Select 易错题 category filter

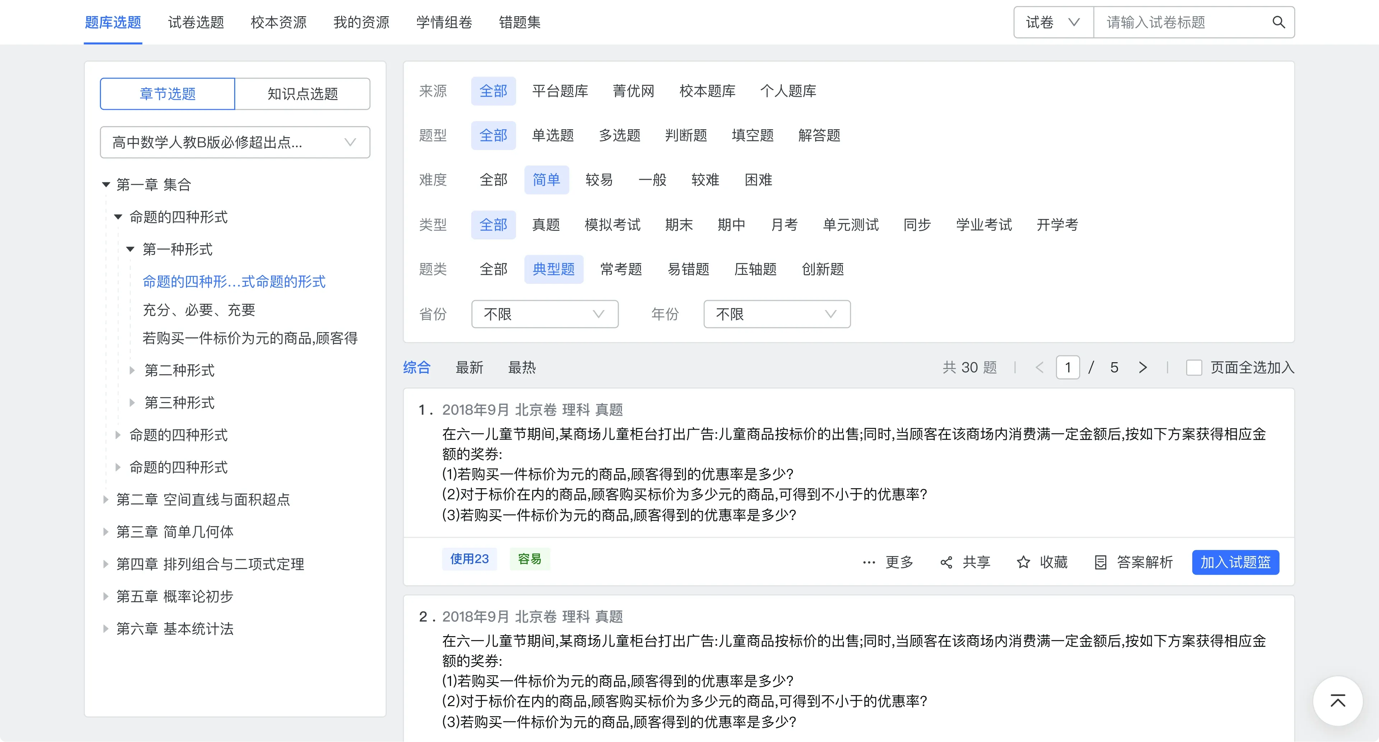click(x=688, y=269)
